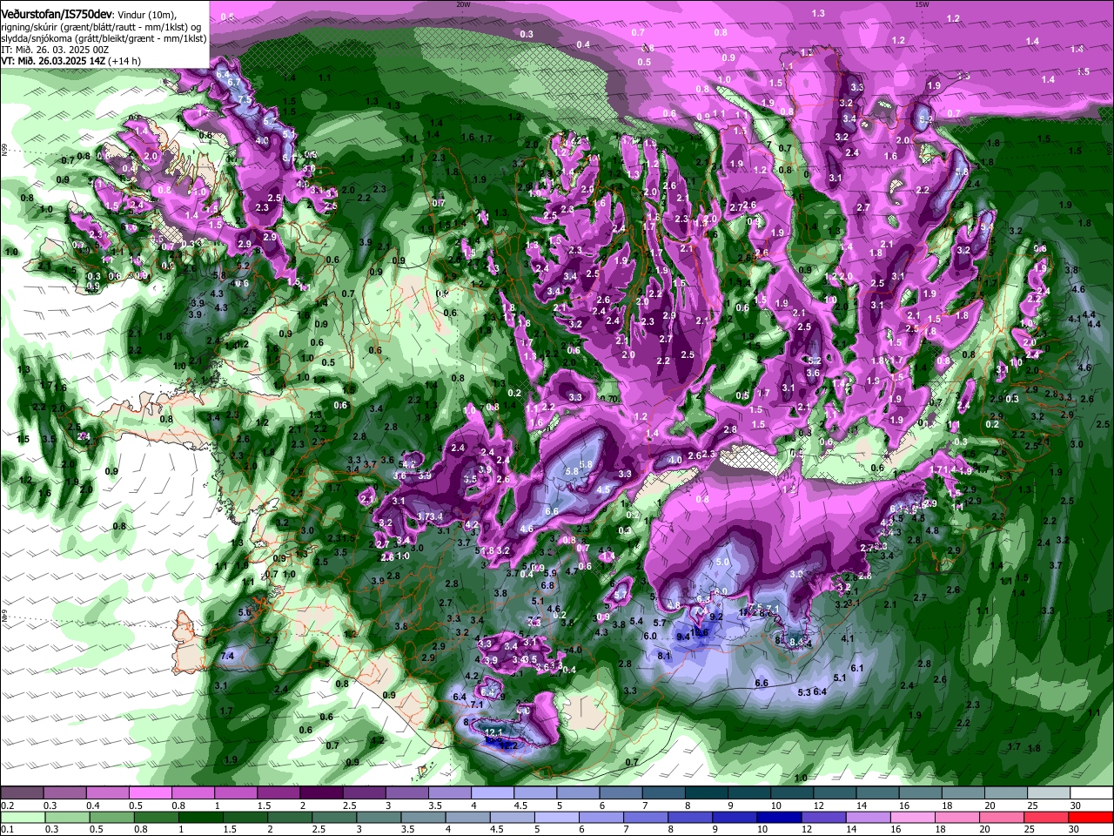The height and width of the screenshot is (836, 1114).
Task: Click the legend line starting with 'slydda/snjókoma'
Action: [104, 38]
